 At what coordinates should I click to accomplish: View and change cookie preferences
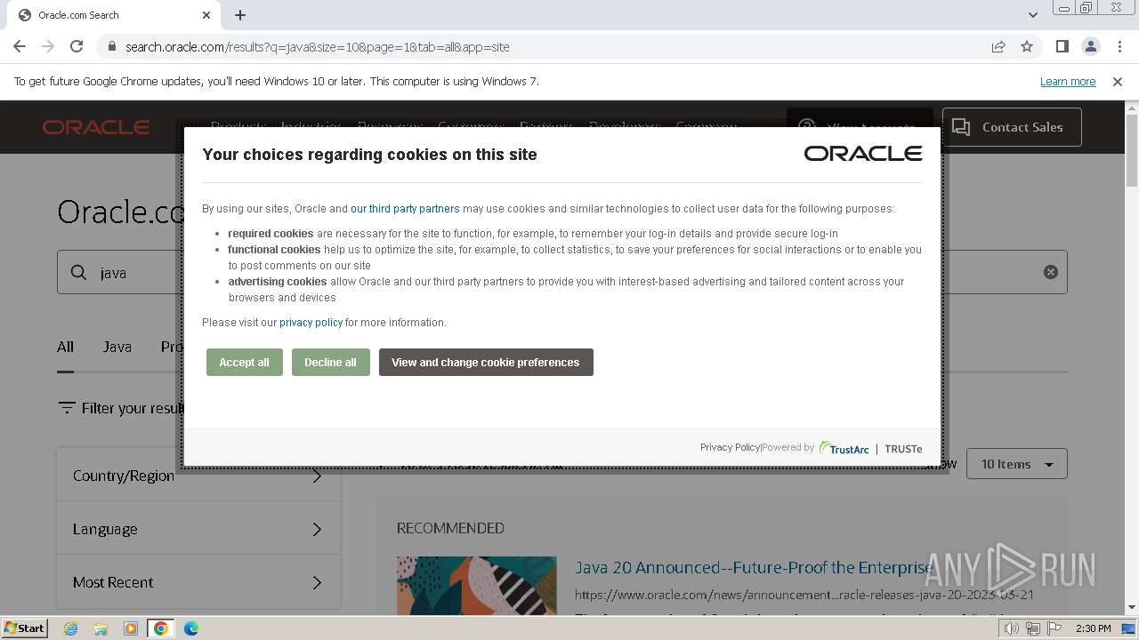[486, 362]
